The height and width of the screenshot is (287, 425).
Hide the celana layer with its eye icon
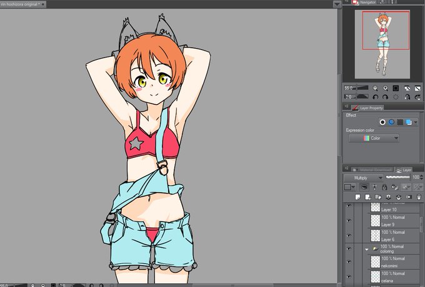click(349, 277)
